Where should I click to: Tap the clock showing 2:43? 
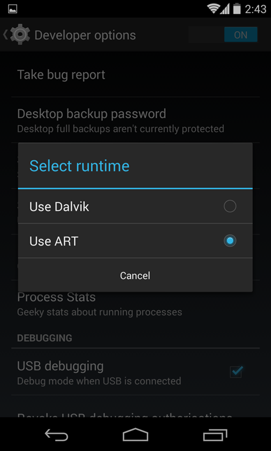pos(256,9)
